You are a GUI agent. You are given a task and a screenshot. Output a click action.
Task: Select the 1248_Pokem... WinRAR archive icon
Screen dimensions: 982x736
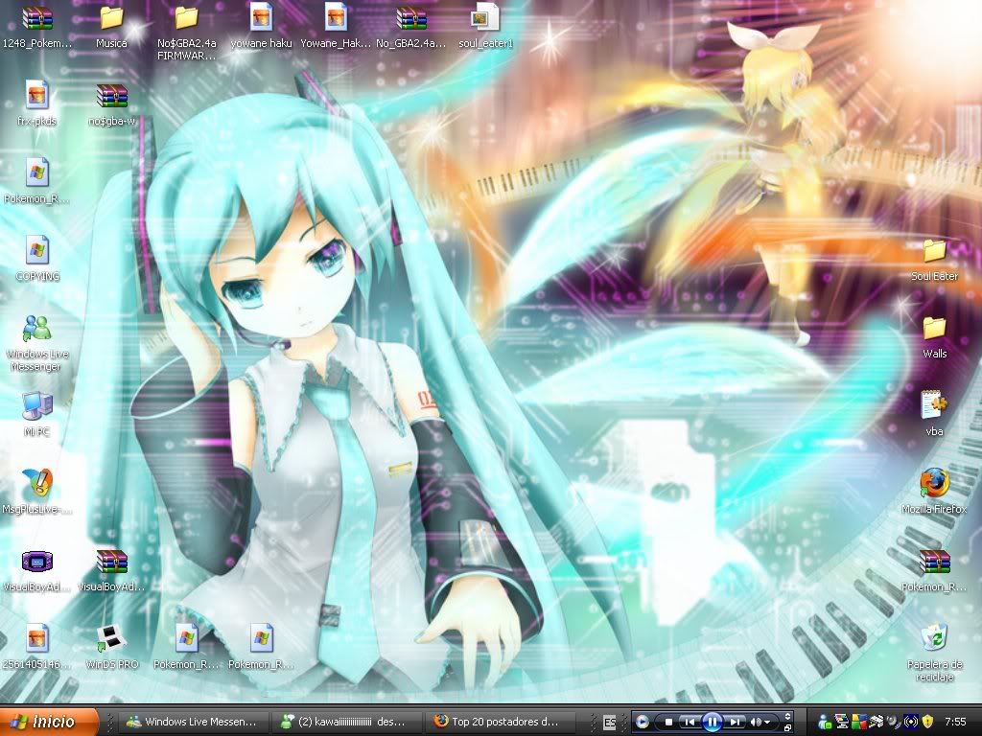[37, 19]
